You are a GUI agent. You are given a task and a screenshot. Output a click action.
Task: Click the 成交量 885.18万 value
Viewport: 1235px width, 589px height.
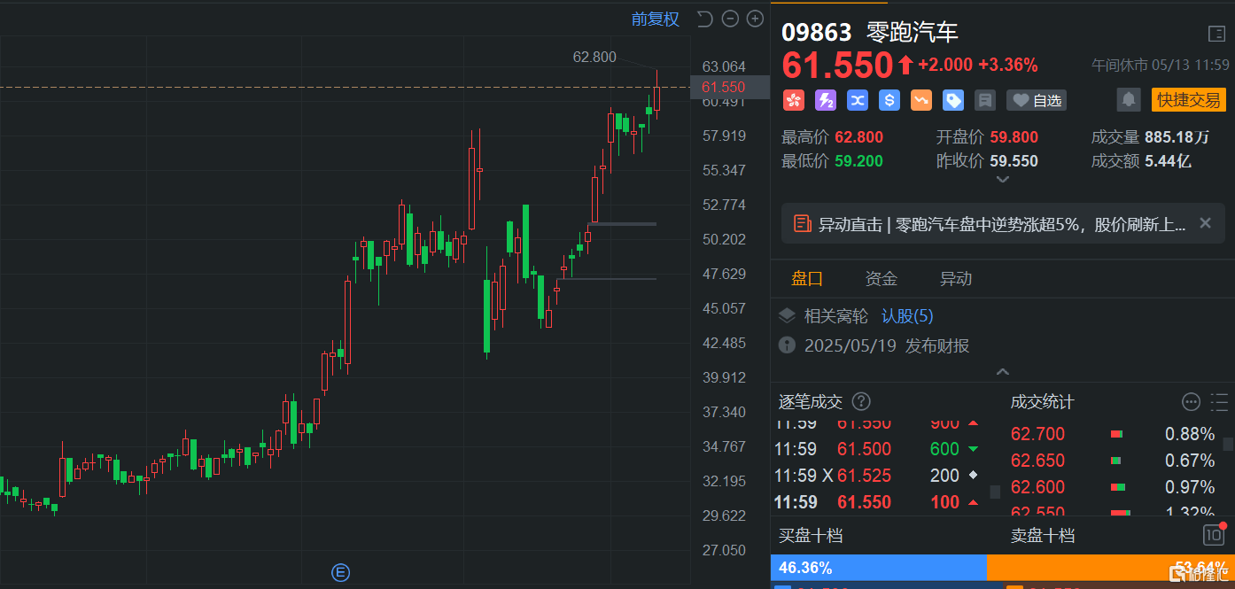pos(1177,137)
